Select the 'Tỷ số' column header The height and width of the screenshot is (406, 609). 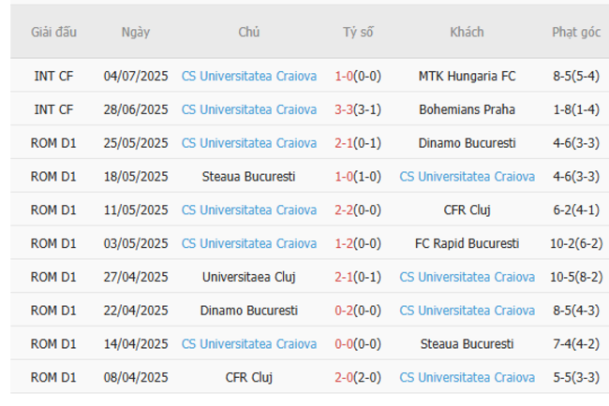(357, 32)
